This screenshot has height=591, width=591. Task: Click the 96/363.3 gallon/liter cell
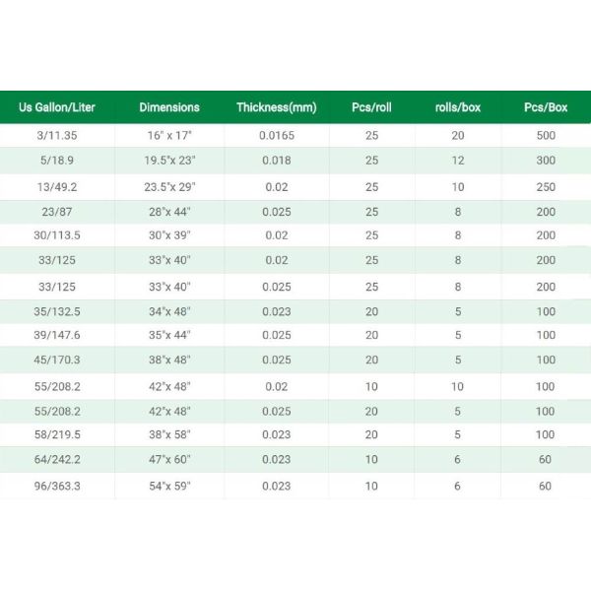tap(57, 486)
